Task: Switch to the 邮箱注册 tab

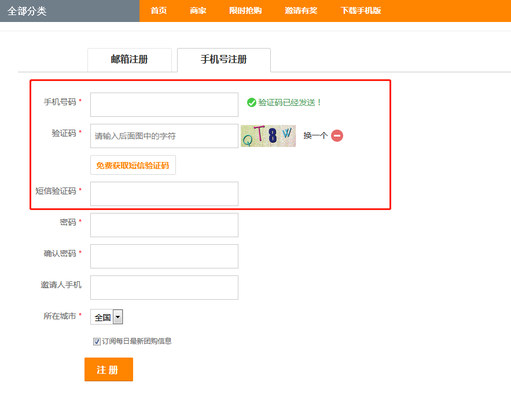Action: pyautogui.click(x=130, y=60)
